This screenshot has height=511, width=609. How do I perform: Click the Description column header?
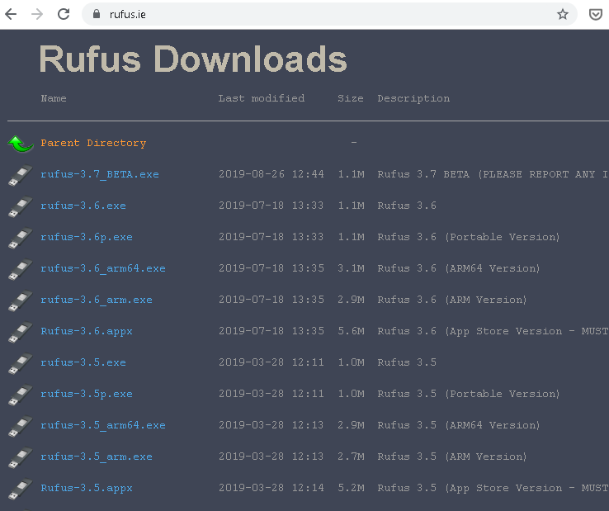click(x=413, y=99)
